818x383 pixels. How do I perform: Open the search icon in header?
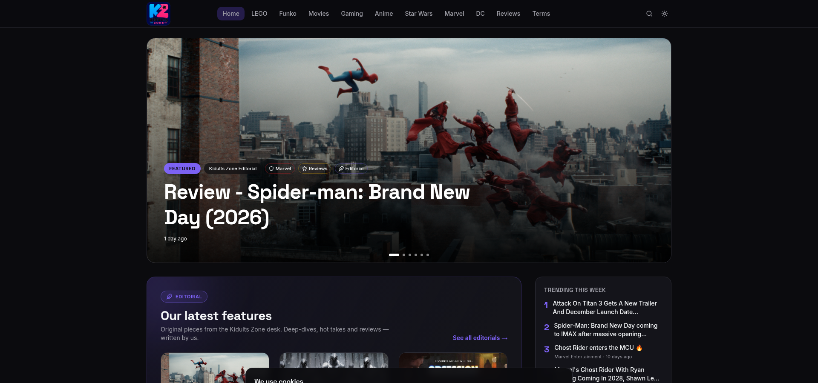pos(649,14)
